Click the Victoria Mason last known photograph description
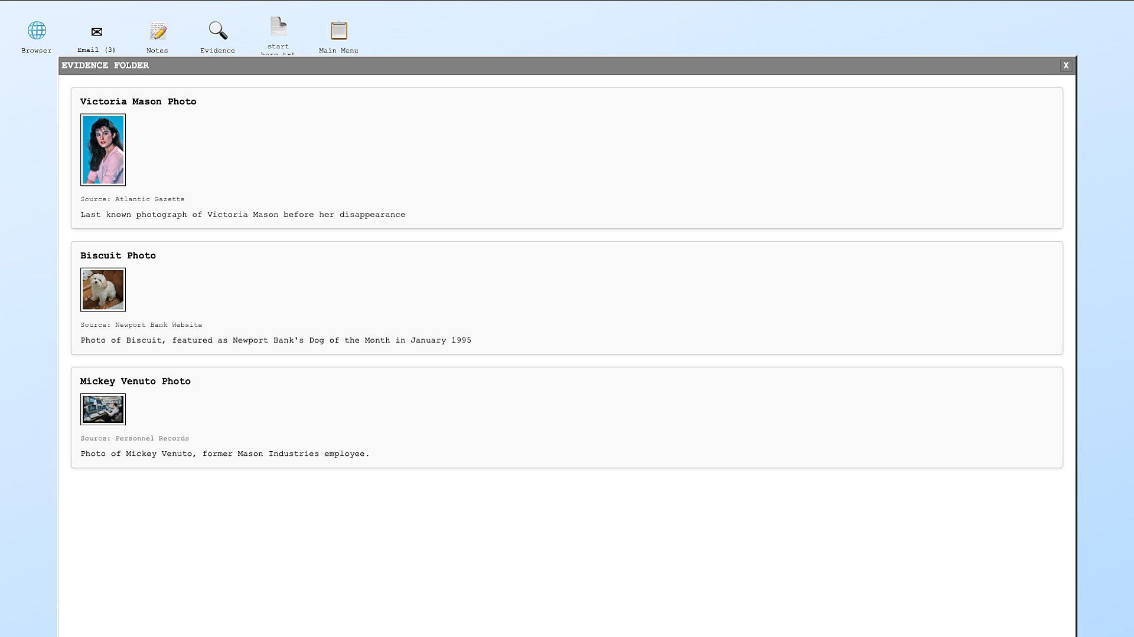The image size is (1134, 637). pos(243,215)
